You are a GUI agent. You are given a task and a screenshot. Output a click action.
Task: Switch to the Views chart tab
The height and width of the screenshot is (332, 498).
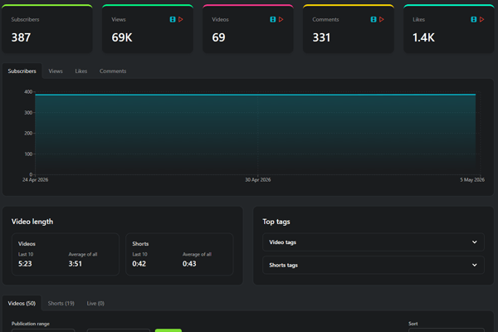tap(56, 71)
